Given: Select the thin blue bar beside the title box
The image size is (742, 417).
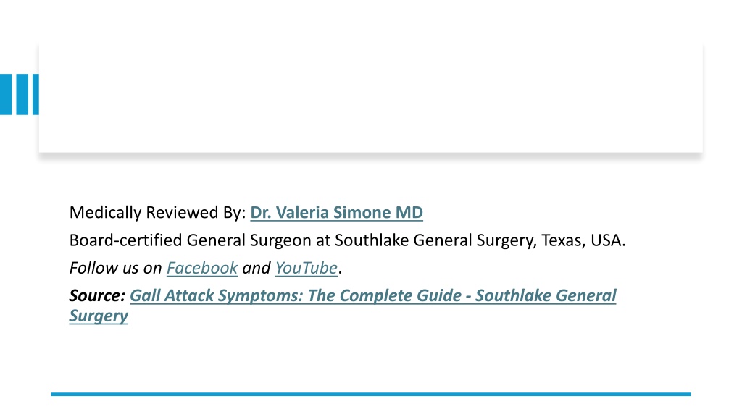Looking at the screenshot, I should [36, 94].
